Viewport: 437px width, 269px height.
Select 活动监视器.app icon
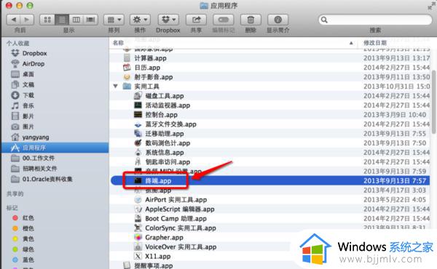pyautogui.click(x=138, y=105)
